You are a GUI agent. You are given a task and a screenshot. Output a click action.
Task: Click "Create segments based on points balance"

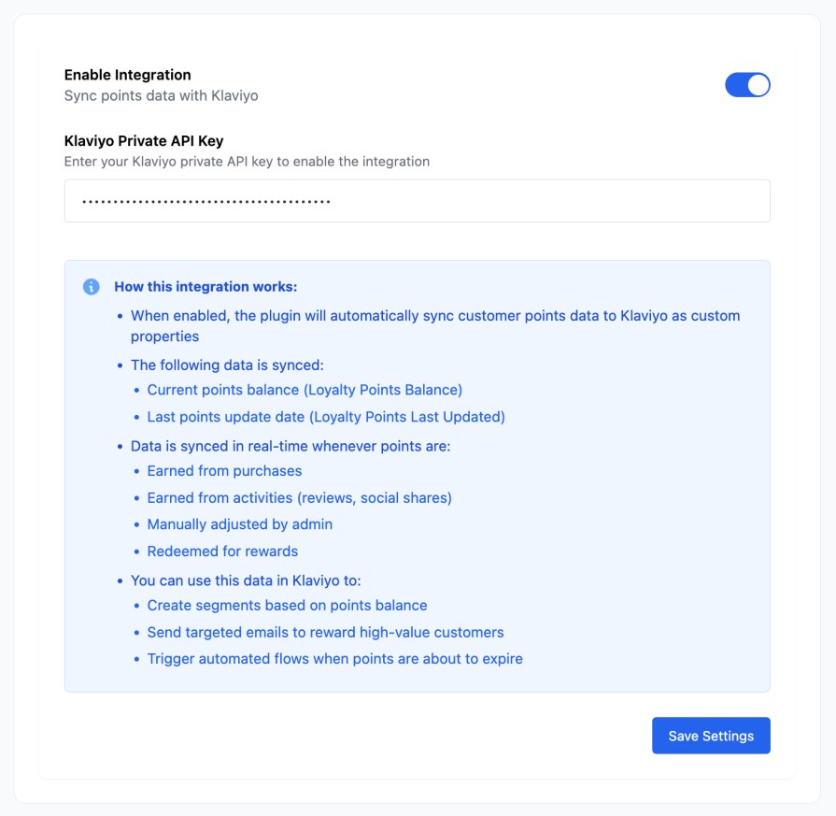(x=287, y=606)
